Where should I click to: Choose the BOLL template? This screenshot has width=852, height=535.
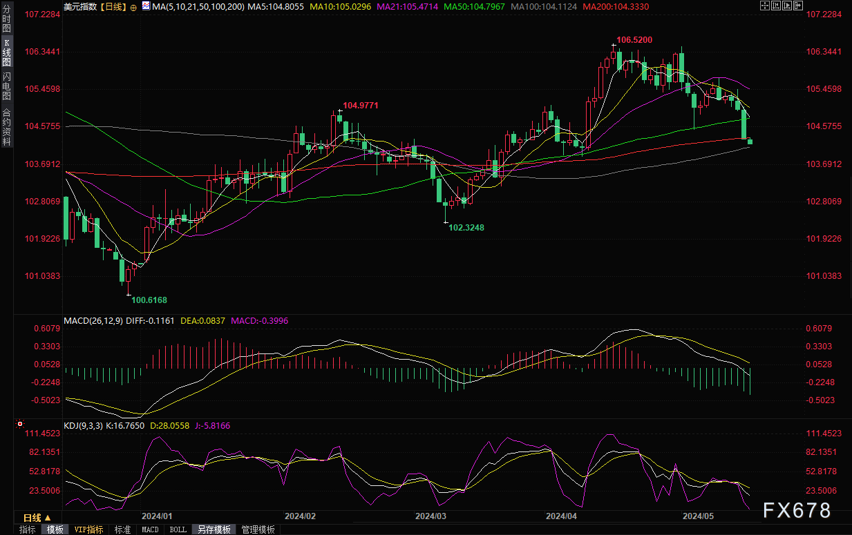178,529
